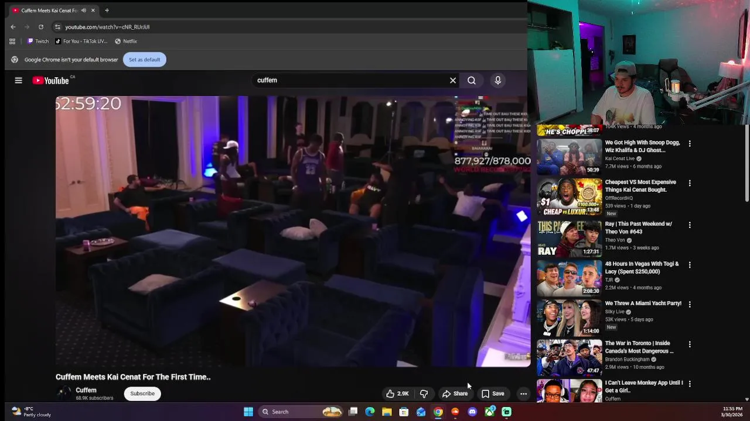Image resolution: width=750 pixels, height=421 pixels.
Task: Open the Cuffem channel avatar
Action: pos(63,394)
